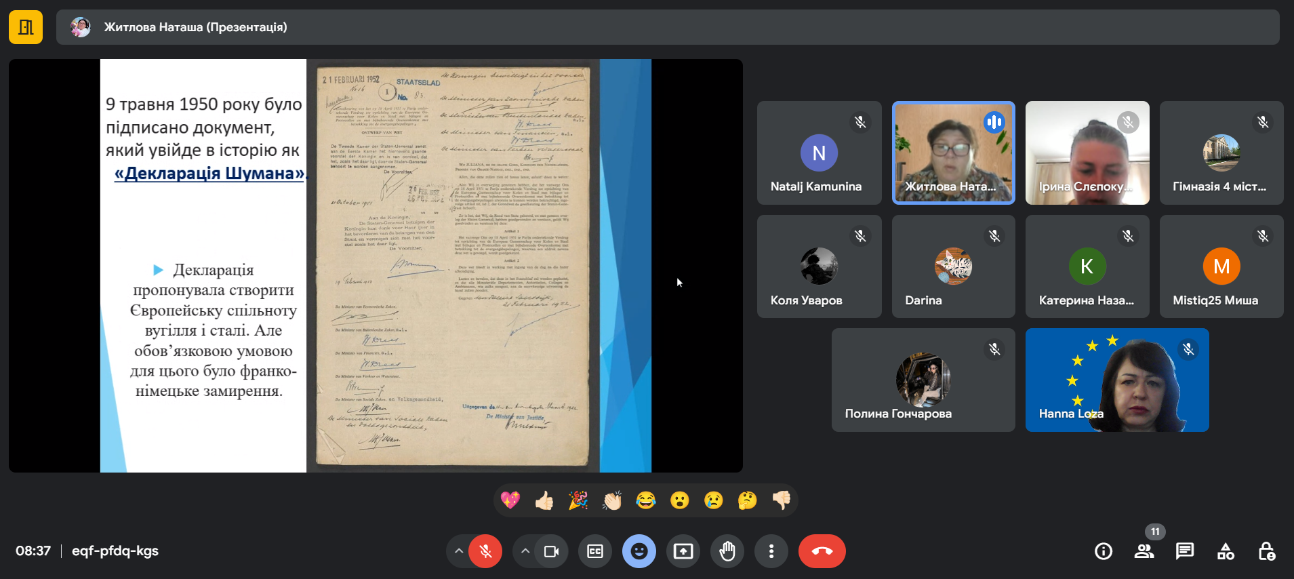Send the party popper reaction
1294x579 pixels.
[578, 501]
